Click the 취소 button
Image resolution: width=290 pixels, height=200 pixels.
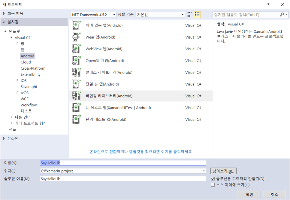tap(274, 195)
